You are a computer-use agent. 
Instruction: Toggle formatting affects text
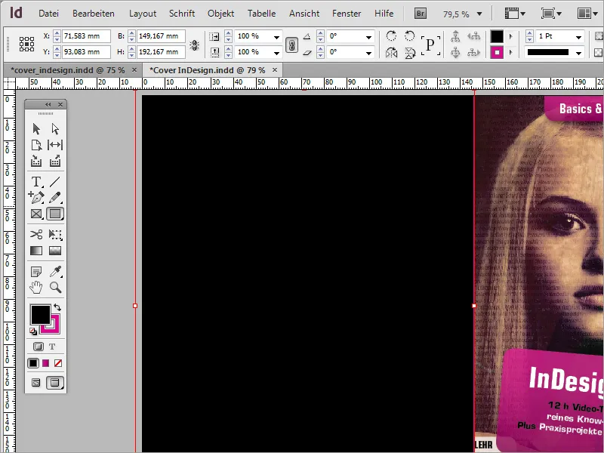tap(52, 347)
